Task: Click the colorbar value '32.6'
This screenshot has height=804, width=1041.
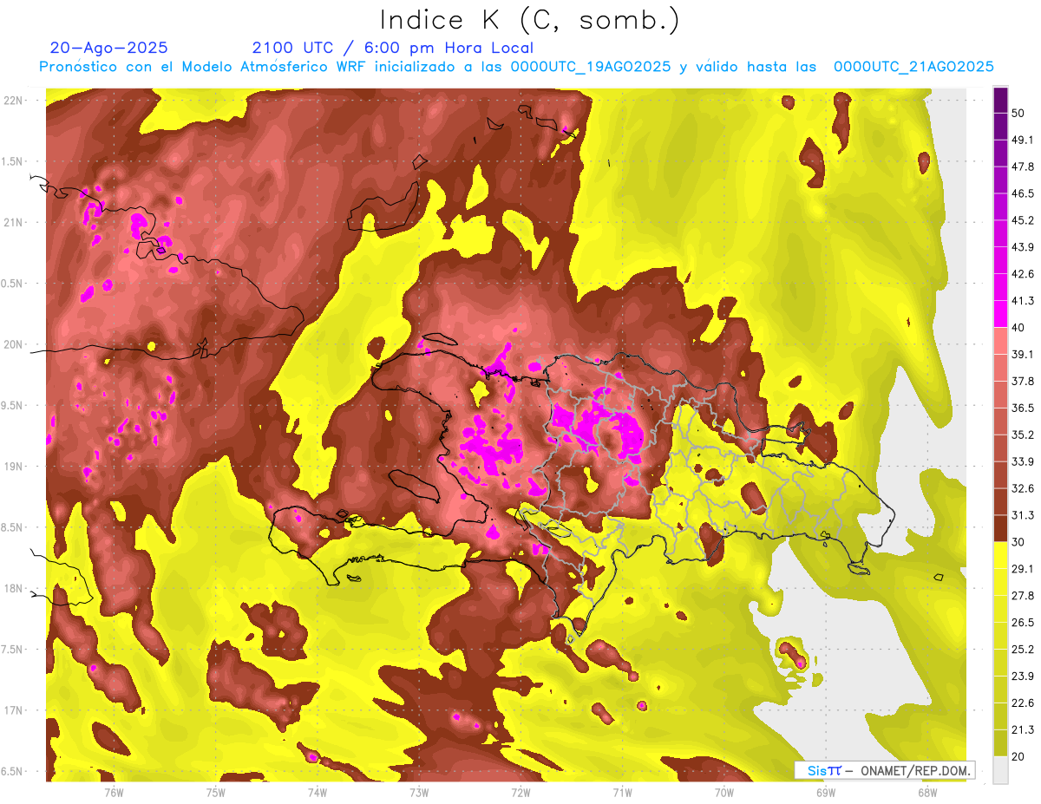Action: click(x=1022, y=488)
